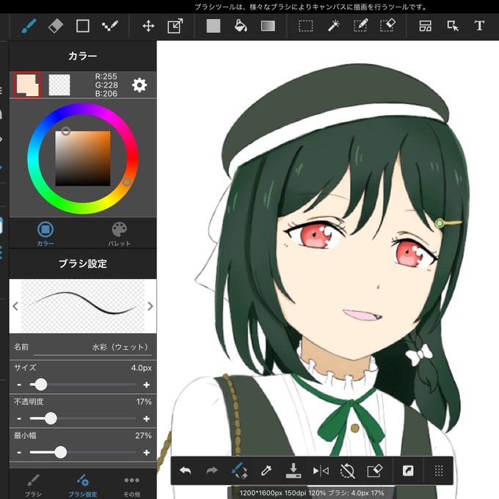Select the rectangular Selection tool
499x499 pixels.
pyautogui.click(x=306, y=26)
